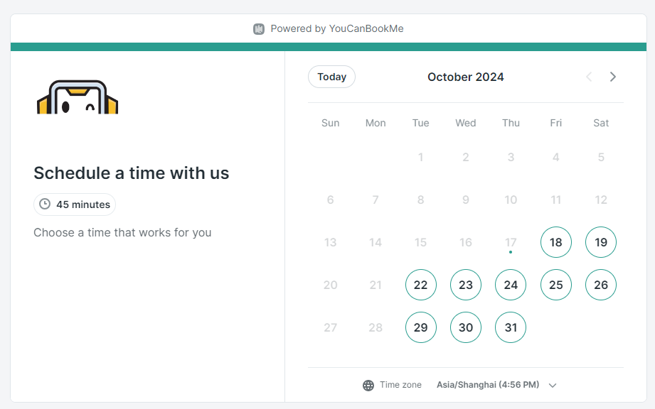Select Saturday October 26

click(601, 285)
